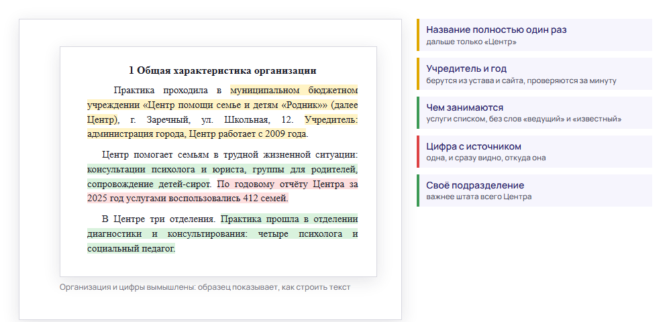Click sentence start 'Центр помогает семьям в трудной жизненной ситуации'

click(229, 154)
